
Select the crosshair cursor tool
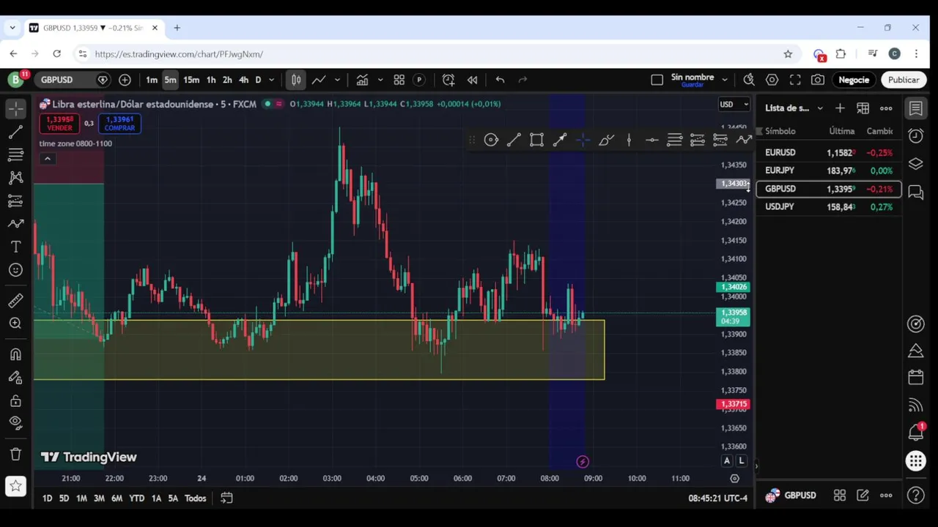tap(15, 108)
